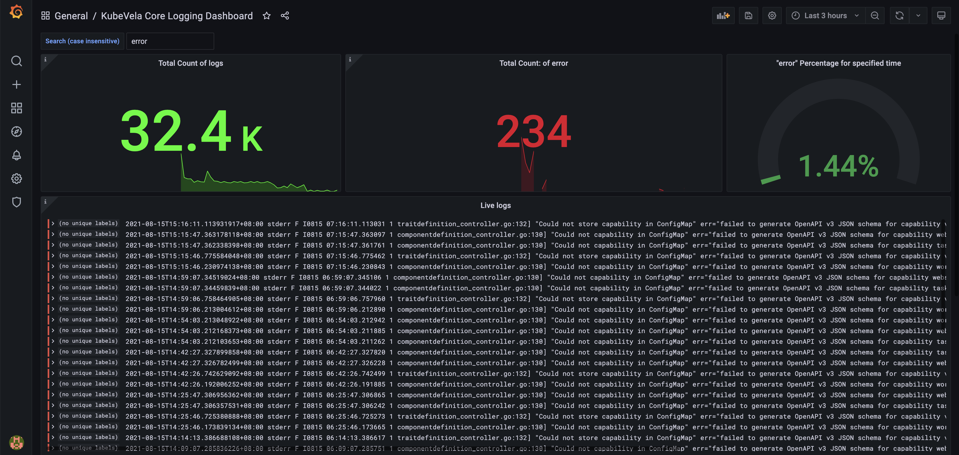Image resolution: width=959 pixels, height=455 pixels.
Task: Save dashboard using the disk icon
Action: click(748, 16)
